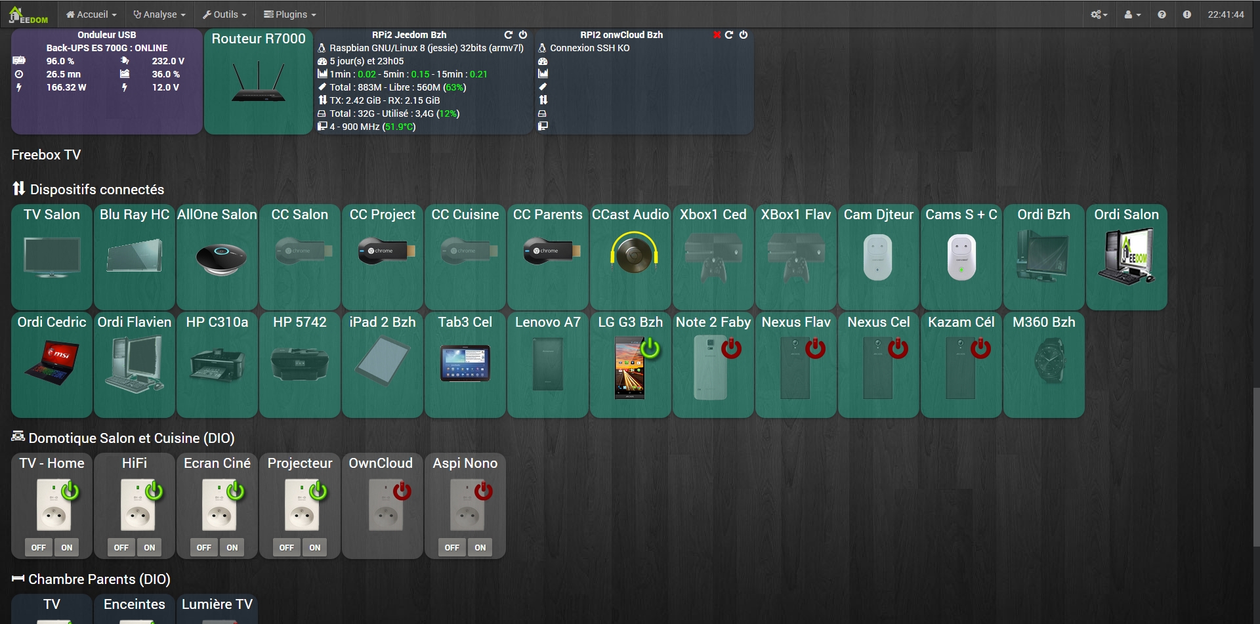Click the Ordi Salon computer icon
1260x624 pixels.
pos(1126,257)
